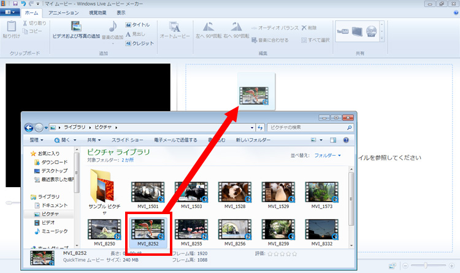Share movie to YouTube
The height and width of the screenshot is (273, 460).
point(342,31)
